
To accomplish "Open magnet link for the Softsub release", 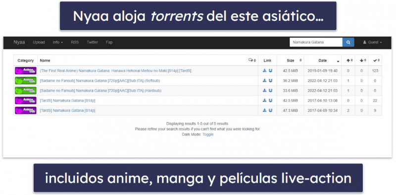I will point(270,81).
